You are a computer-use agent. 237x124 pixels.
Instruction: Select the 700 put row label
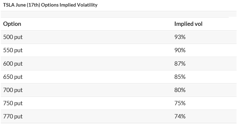(13, 90)
